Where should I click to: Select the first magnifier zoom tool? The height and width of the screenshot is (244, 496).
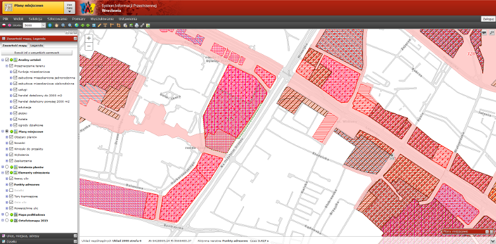coord(63,25)
